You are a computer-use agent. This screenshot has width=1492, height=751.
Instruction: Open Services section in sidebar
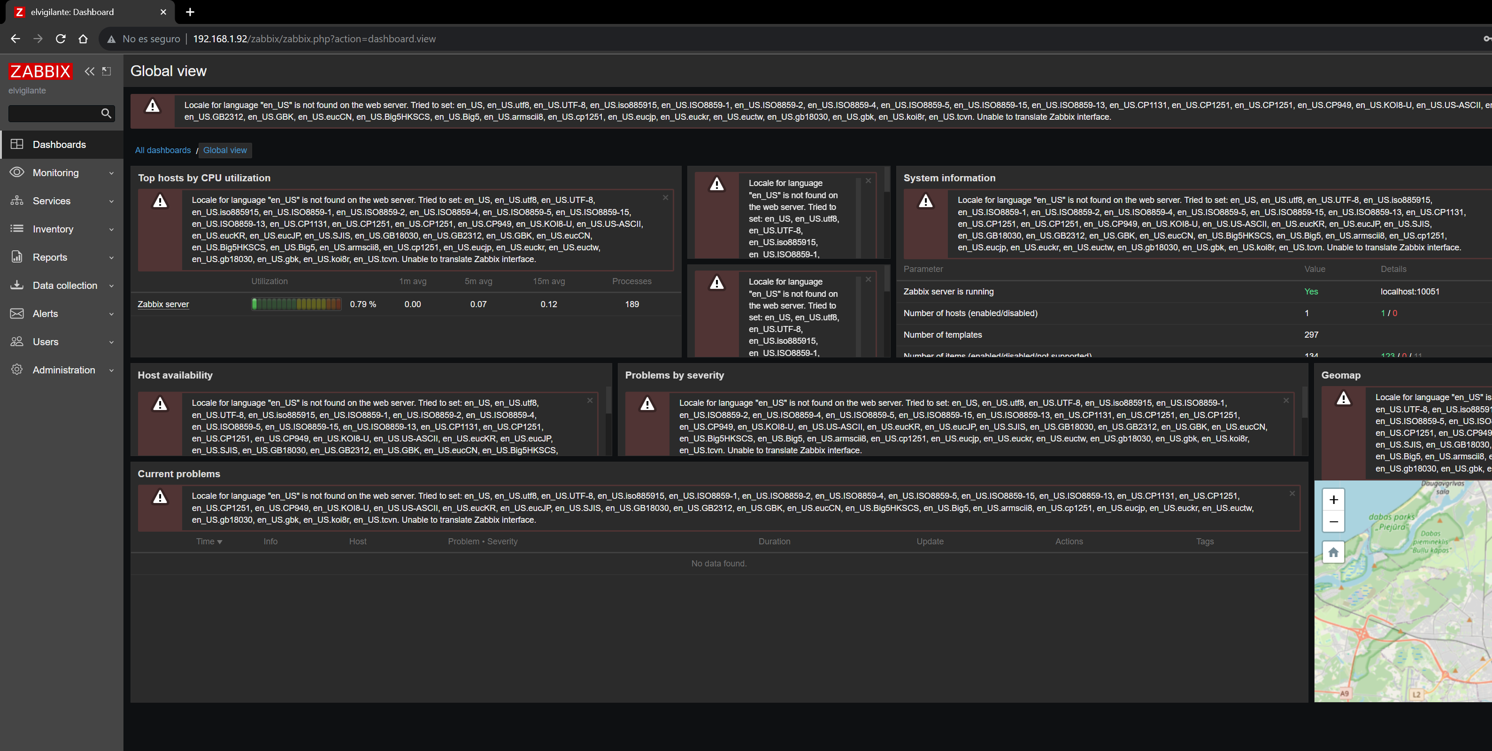pyautogui.click(x=62, y=201)
